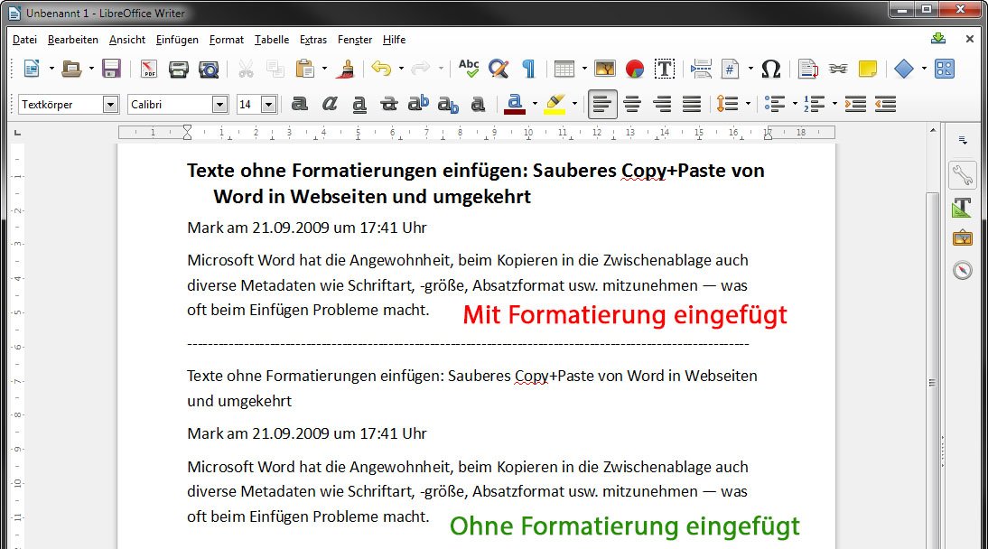Open the Navigator in the sidebar

(x=962, y=268)
